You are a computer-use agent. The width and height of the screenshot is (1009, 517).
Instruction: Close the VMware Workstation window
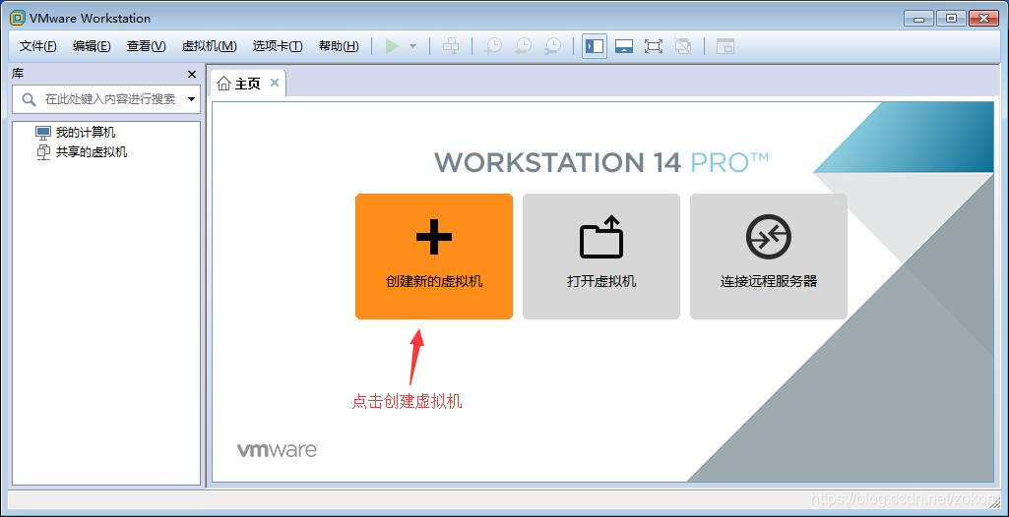[x=983, y=19]
